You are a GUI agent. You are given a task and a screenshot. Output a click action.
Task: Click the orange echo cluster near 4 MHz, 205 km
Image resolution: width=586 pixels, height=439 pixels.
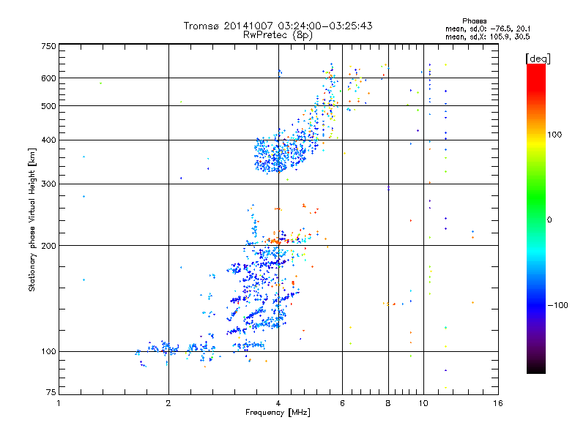point(276,241)
